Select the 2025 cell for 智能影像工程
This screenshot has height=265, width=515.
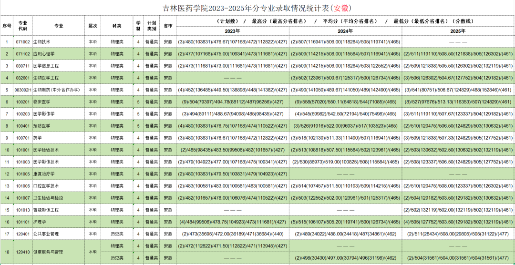(x=458, y=210)
